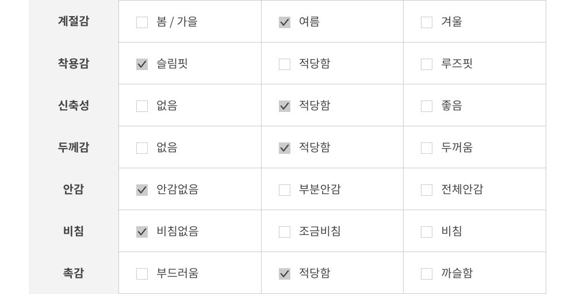The image size is (575, 294).
Task: Uncheck the 비침없음 checkbox
Action: (142, 232)
